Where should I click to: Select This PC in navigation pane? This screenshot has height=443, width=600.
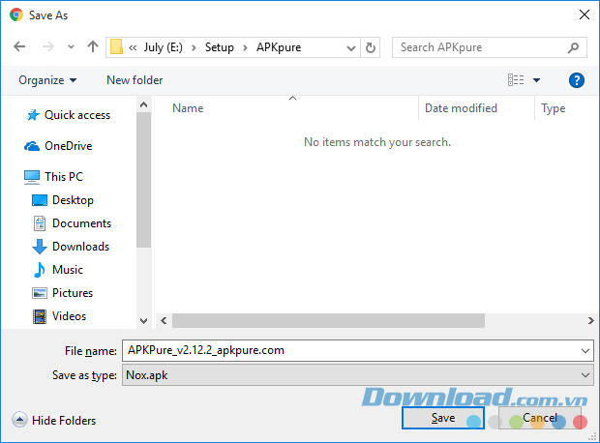[x=64, y=177]
